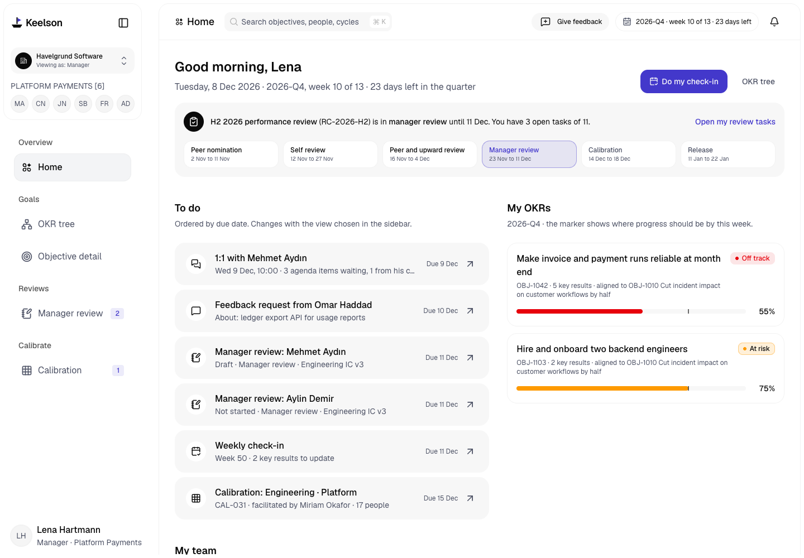The width and height of the screenshot is (804, 558).
Task: Click the CN team member avatar
Action: pyautogui.click(x=41, y=104)
